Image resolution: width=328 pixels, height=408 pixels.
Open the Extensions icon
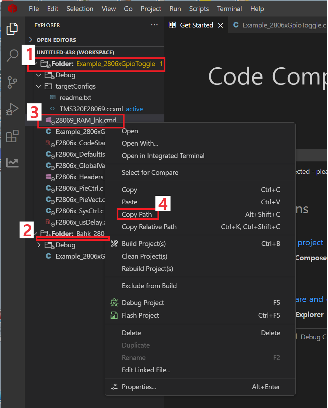12,136
